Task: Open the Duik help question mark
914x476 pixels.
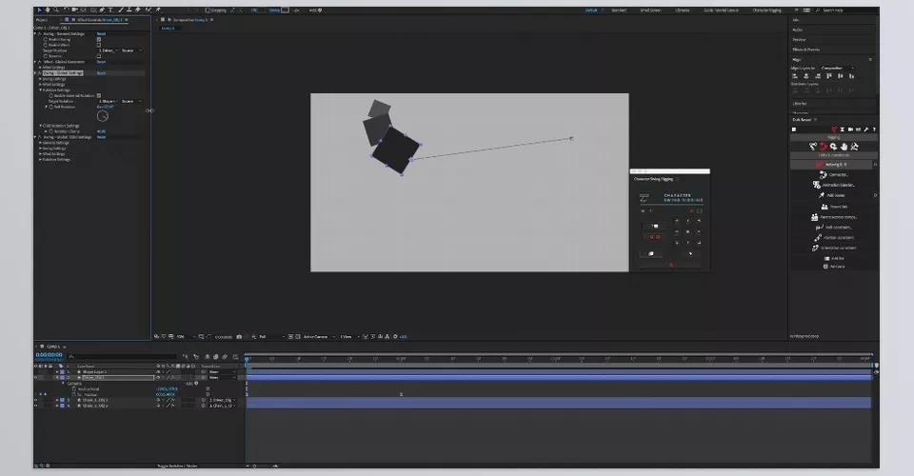Action: (874, 129)
